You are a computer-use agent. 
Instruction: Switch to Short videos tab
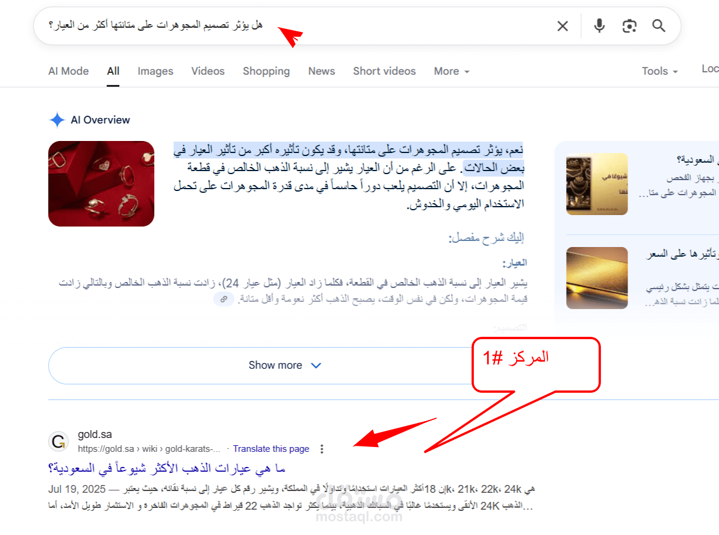[384, 71]
